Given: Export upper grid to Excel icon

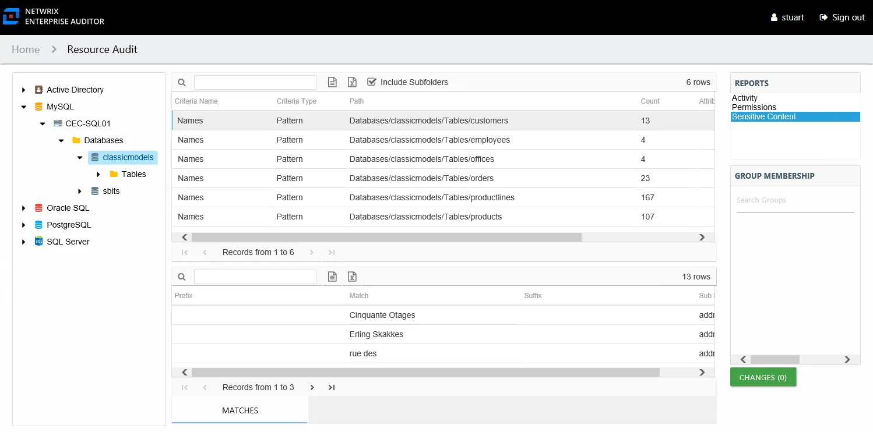Looking at the screenshot, I should click(352, 82).
